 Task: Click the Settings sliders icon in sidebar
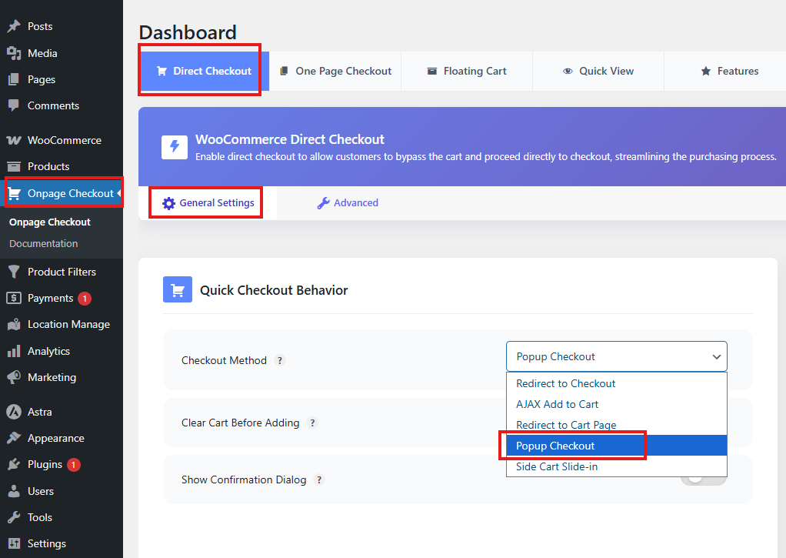[14, 543]
